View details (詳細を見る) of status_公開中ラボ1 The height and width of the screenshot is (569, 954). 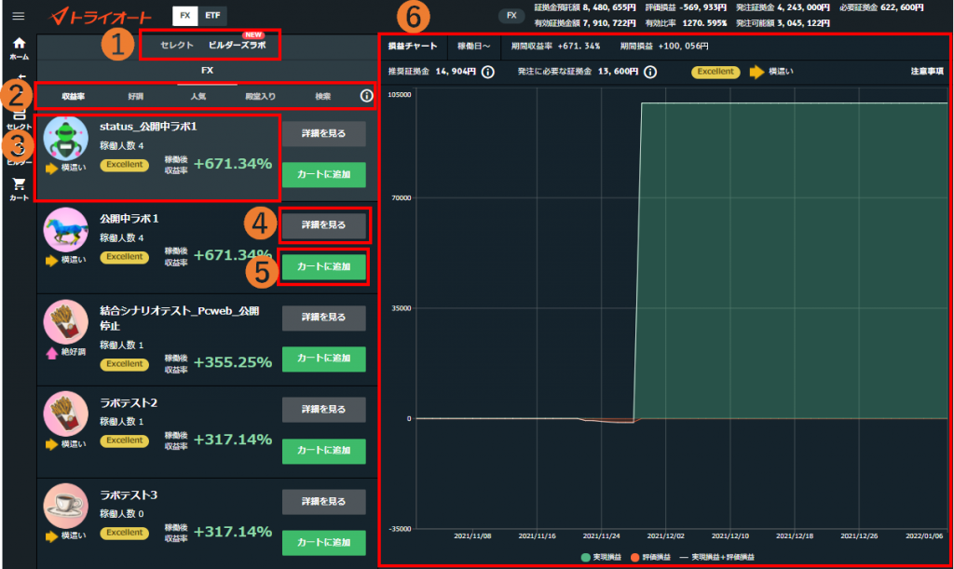(323, 134)
